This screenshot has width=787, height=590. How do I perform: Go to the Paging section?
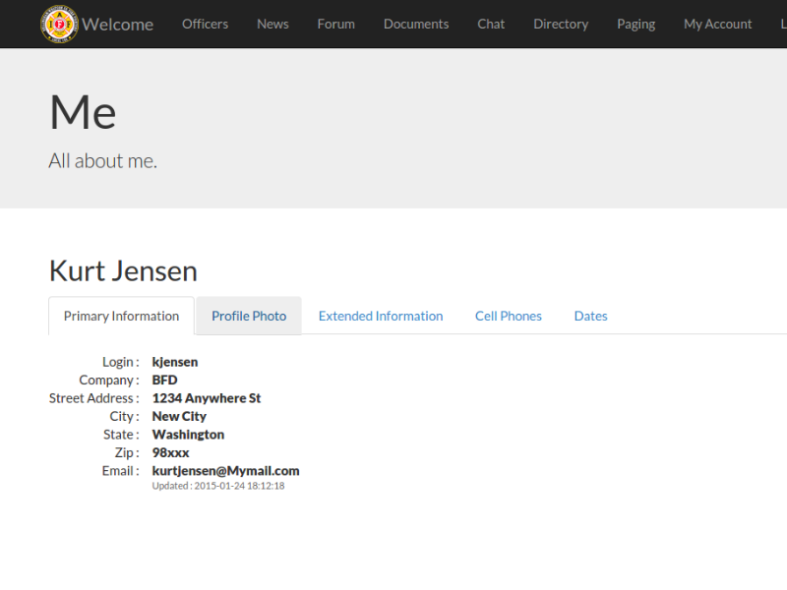coord(636,24)
